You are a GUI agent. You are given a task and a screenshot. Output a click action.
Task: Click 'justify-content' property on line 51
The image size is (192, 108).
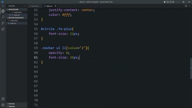[x=63, y=10]
